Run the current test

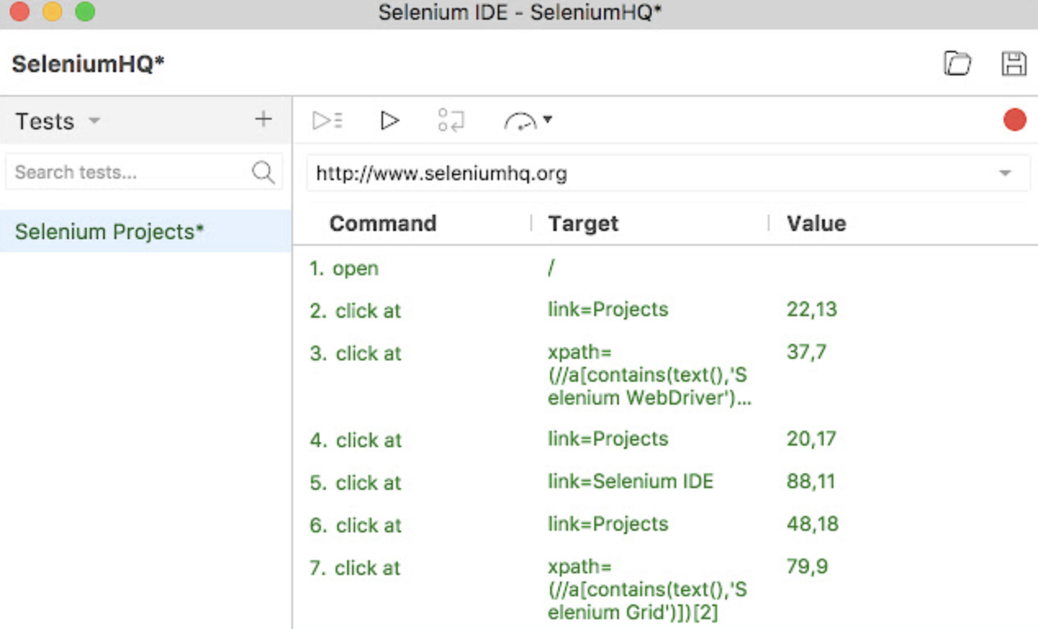click(390, 121)
